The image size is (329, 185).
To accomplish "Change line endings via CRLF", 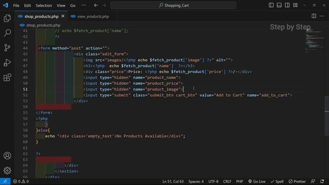I will click(227, 181).
